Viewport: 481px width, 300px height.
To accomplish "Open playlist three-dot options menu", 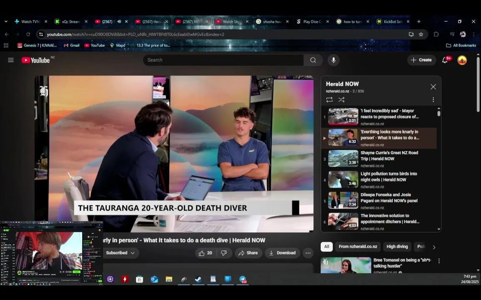I will (x=433, y=100).
